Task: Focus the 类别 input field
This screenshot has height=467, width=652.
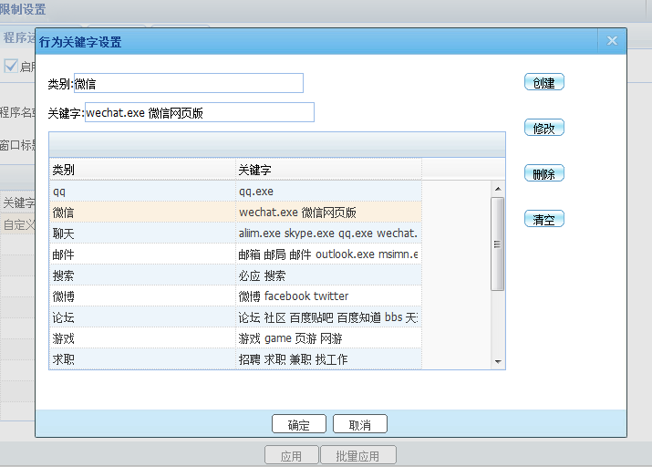Action: (189, 83)
